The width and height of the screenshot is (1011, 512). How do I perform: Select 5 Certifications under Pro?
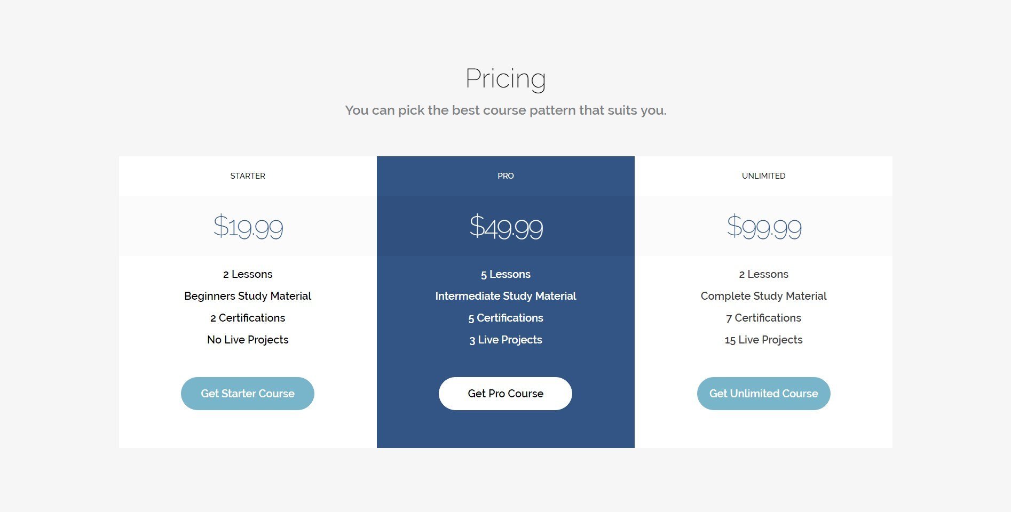pyautogui.click(x=505, y=318)
